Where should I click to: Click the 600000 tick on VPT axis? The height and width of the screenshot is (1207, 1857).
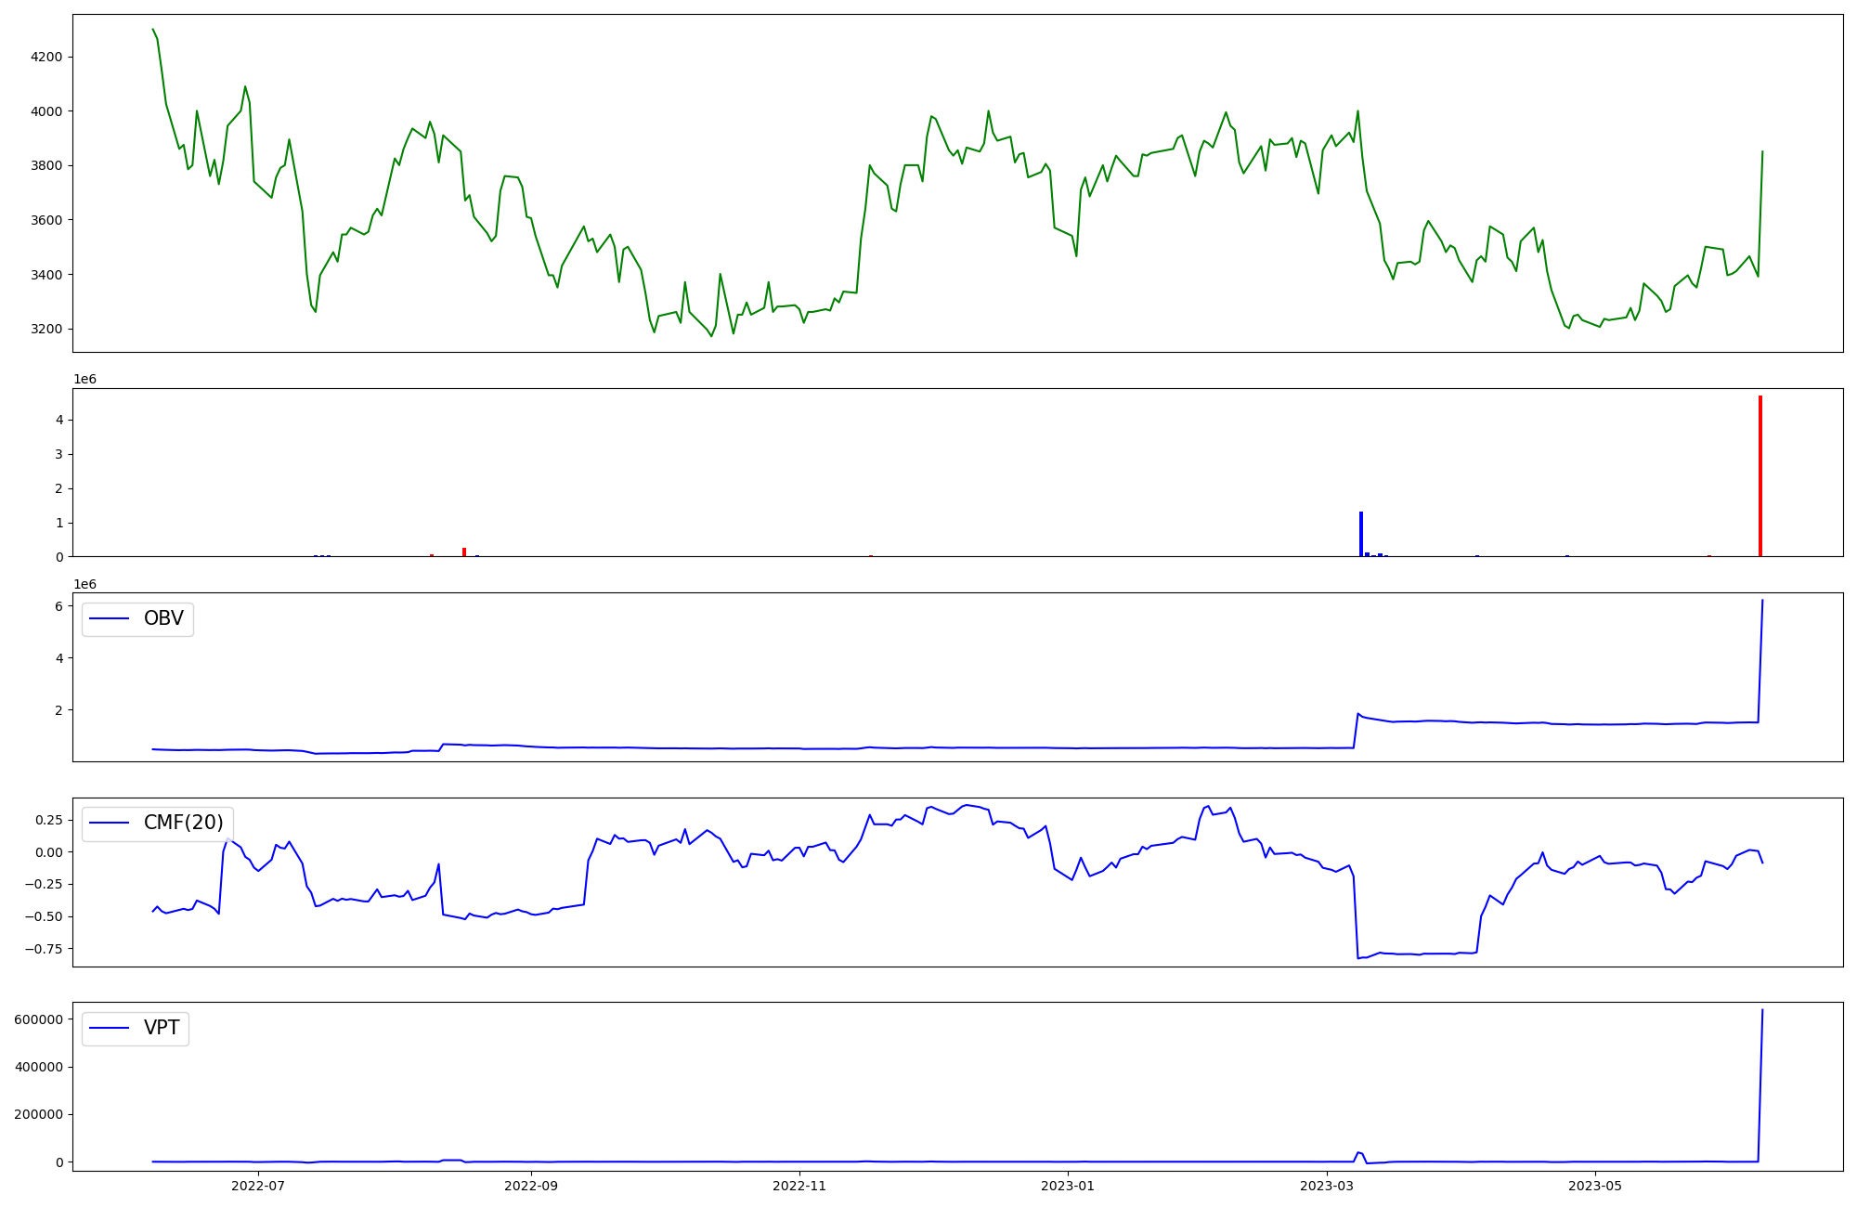(x=39, y=1019)
